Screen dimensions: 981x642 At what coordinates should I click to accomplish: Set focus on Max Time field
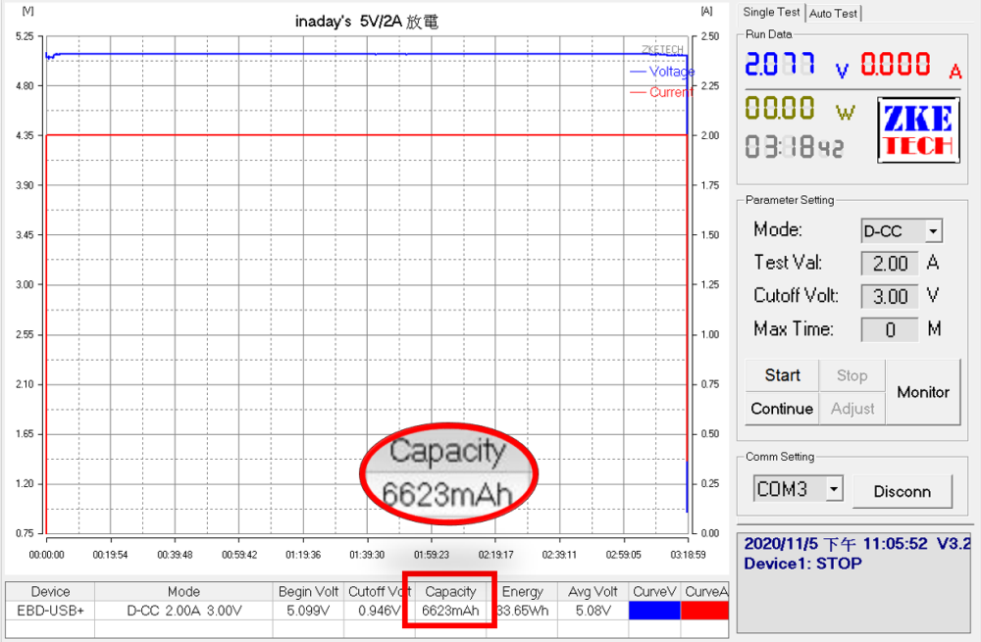(890, 329)
